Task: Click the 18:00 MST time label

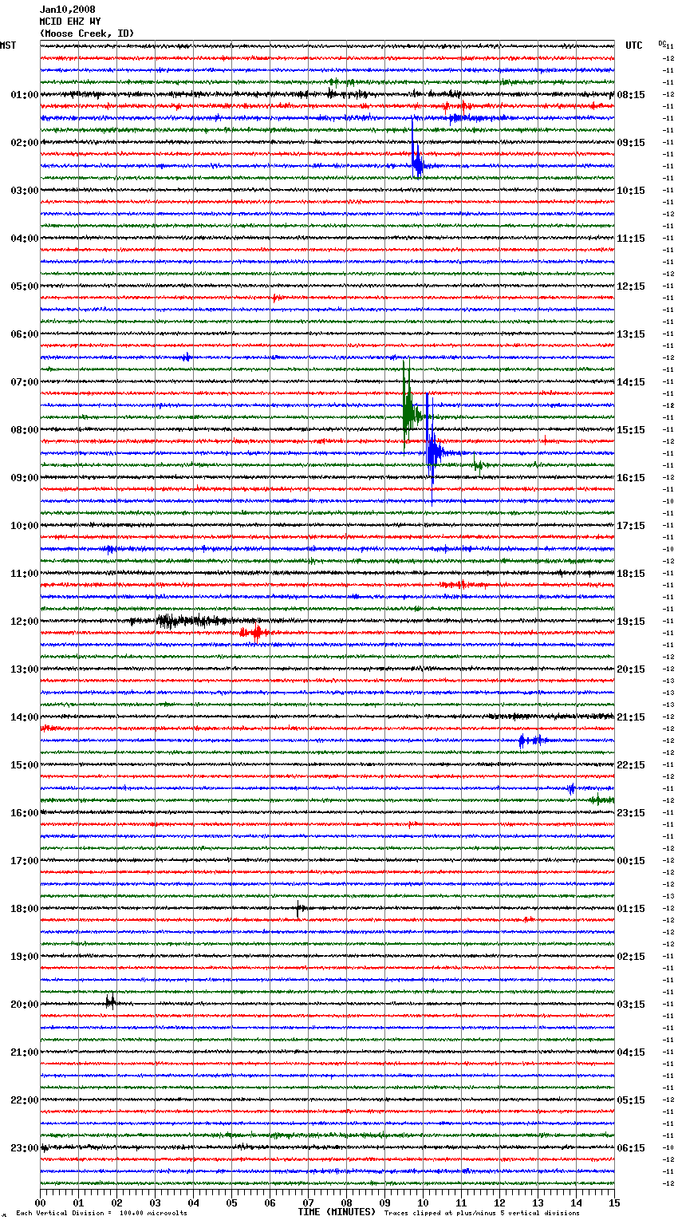Action: (24, 909)
